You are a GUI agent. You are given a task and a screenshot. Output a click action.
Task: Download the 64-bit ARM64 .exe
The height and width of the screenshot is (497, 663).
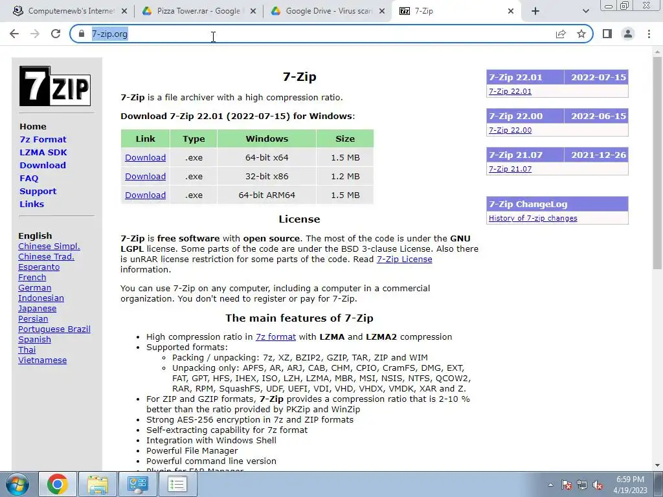click(145, 195)
